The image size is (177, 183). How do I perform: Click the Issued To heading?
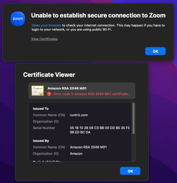(x=41, y=108)
